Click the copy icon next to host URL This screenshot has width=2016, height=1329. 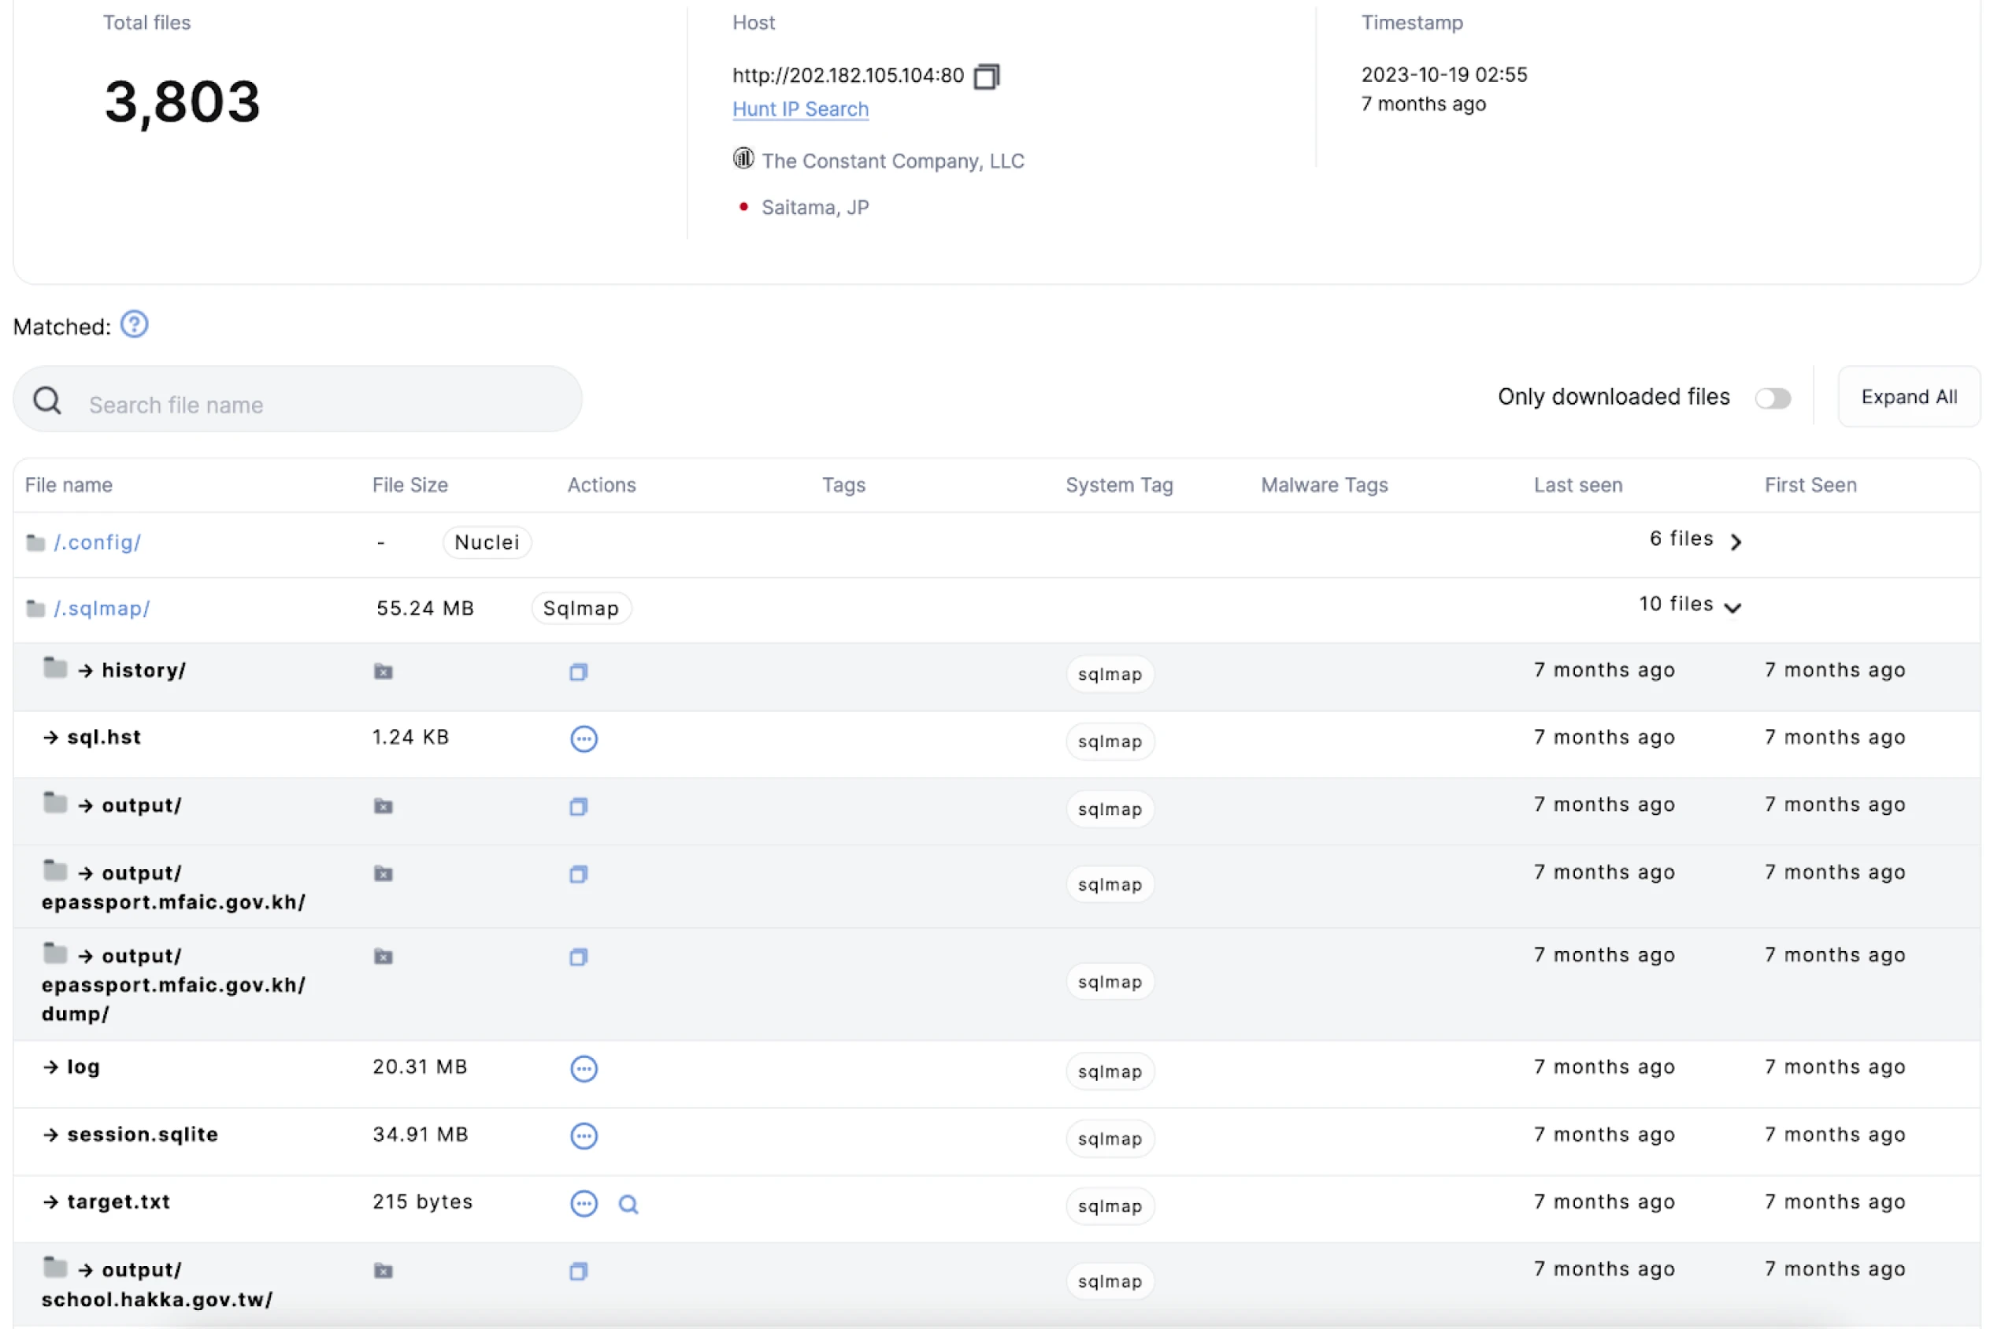pyautogui.click(x=984, y=74)
